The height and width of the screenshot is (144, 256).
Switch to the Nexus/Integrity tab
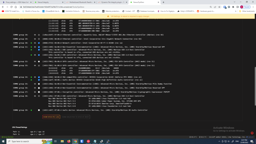(x=49, y=2)
